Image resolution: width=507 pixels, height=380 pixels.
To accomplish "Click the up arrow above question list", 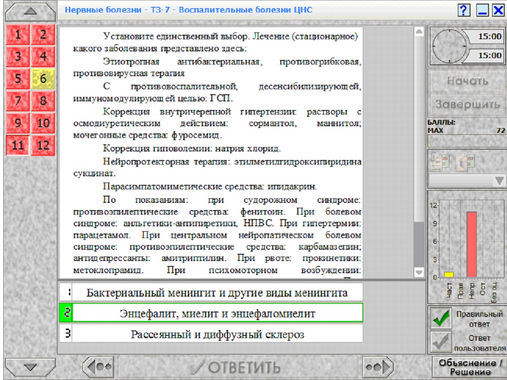I will coord(30,11).
